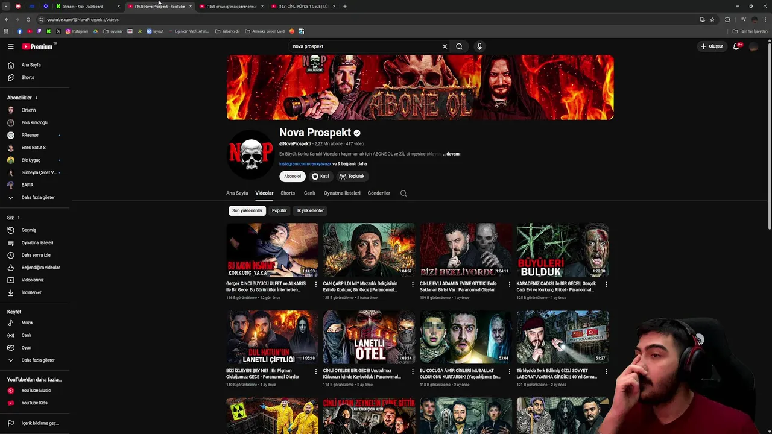Play the BİZİ BEKLİYORDU video thumbnail
The image size is (772, 434).
click(466, 250)
